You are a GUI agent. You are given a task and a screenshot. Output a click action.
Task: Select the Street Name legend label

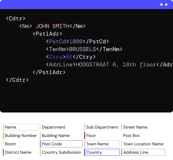click(x=135, y=127)
